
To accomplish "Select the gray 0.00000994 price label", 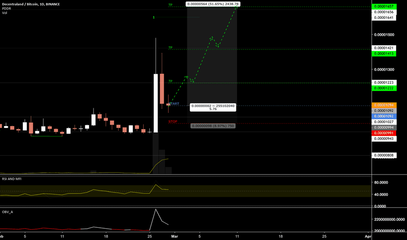I will pyautogui.click(x=384, y=127).
